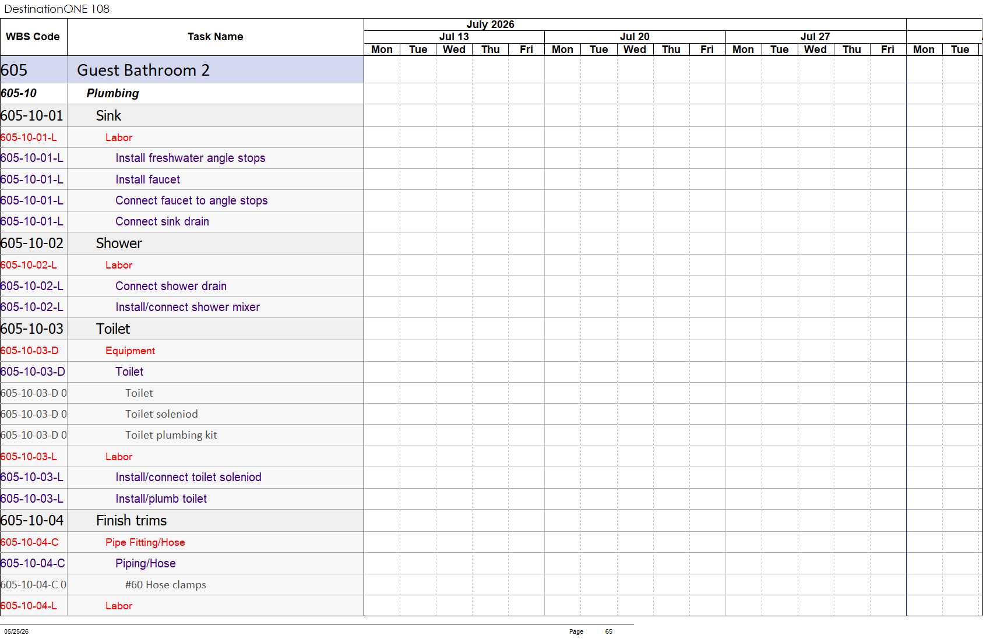This screenshot has height=639, width=983.
Task: Click the 'July 2026' month header
Action: (490, 24)
